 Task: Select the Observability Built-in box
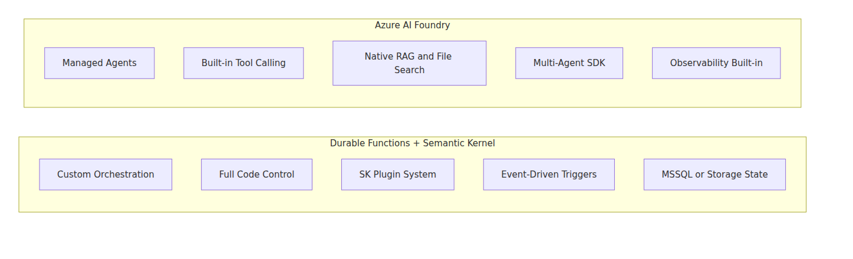tap(716, 63)
